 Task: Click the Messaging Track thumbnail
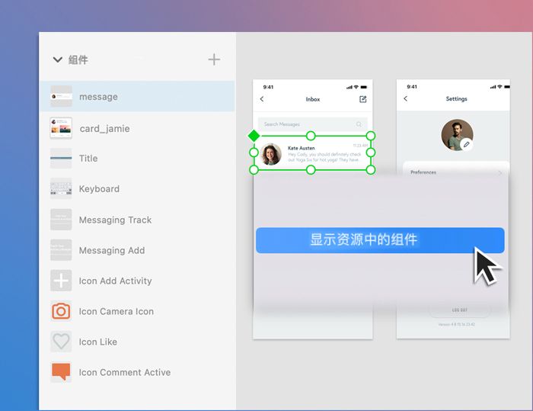(x=61, y=220)
